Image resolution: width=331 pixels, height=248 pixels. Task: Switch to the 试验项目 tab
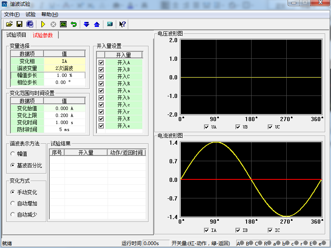16,35
